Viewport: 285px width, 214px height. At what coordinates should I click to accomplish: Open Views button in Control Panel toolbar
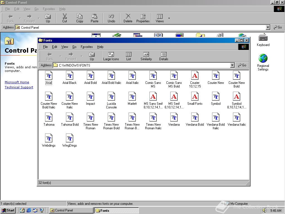[x=160, y=18]
